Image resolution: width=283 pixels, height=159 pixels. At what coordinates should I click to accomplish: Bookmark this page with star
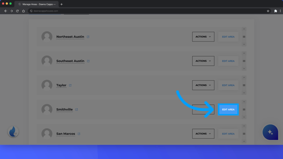[268, 11]
